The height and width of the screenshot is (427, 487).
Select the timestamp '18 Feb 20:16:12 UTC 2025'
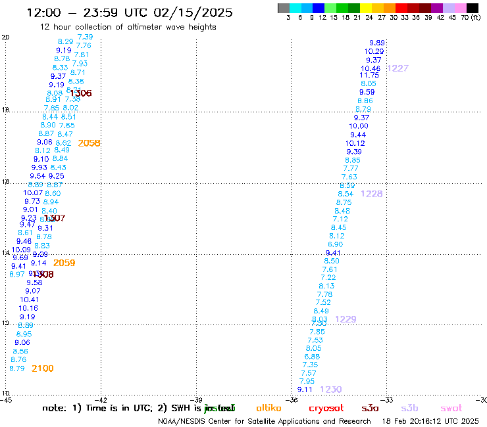pos(430,421)
